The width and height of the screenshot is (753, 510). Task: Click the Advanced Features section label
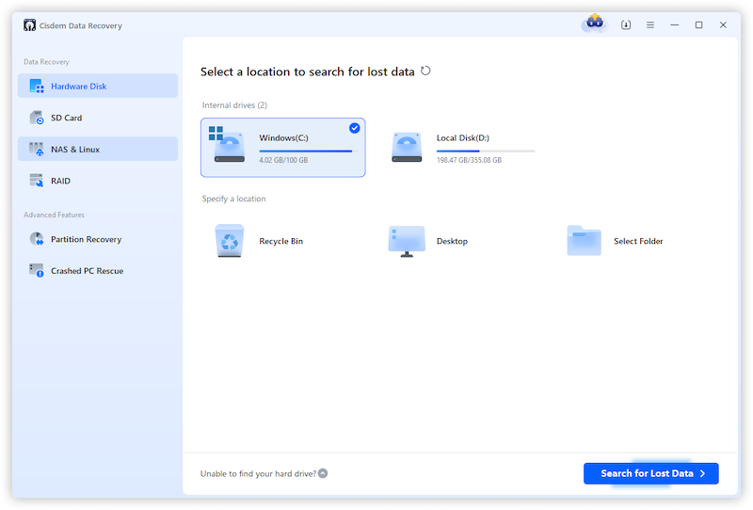55,215
